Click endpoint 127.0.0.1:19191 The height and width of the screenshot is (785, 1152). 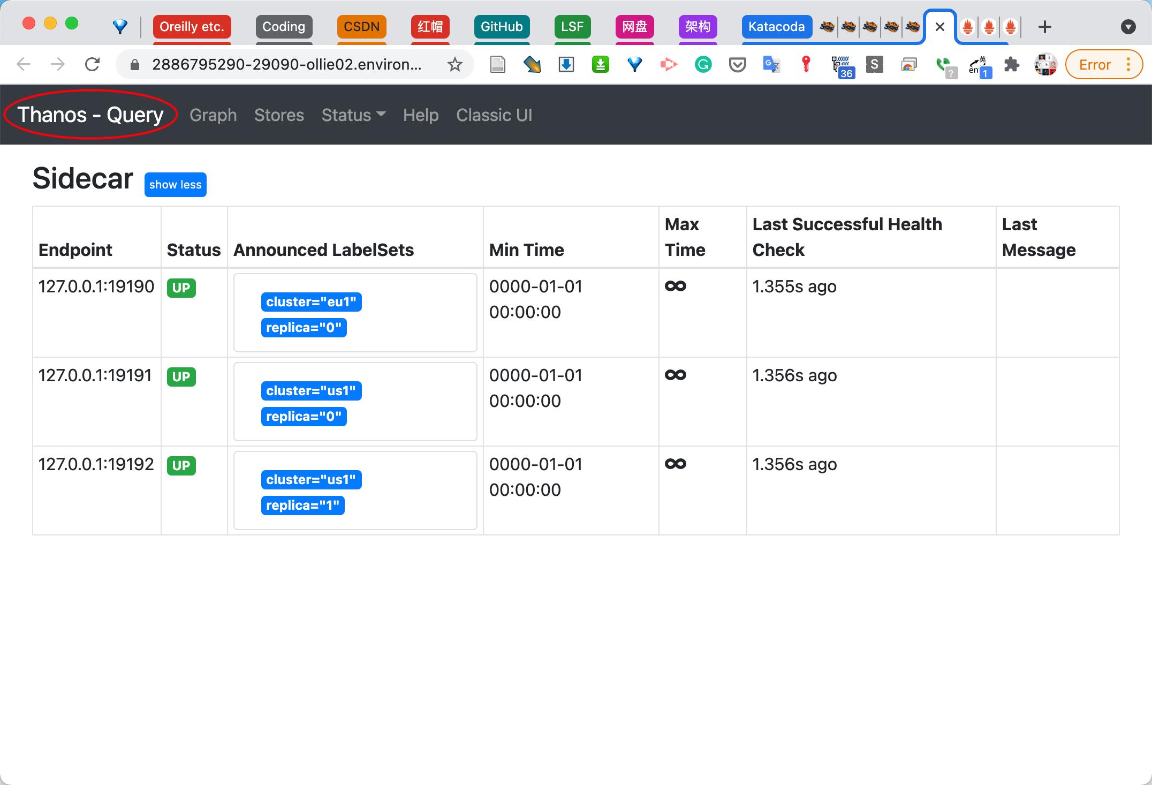click(x=95, y=375)
